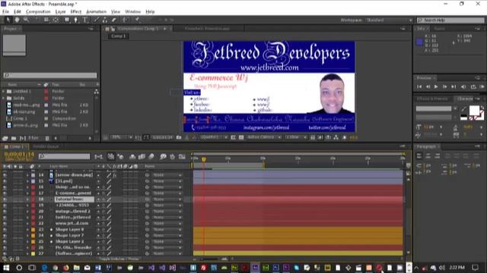Screen dimensions: 487x273
Task: Open the Layer menu
Action: 61,12
